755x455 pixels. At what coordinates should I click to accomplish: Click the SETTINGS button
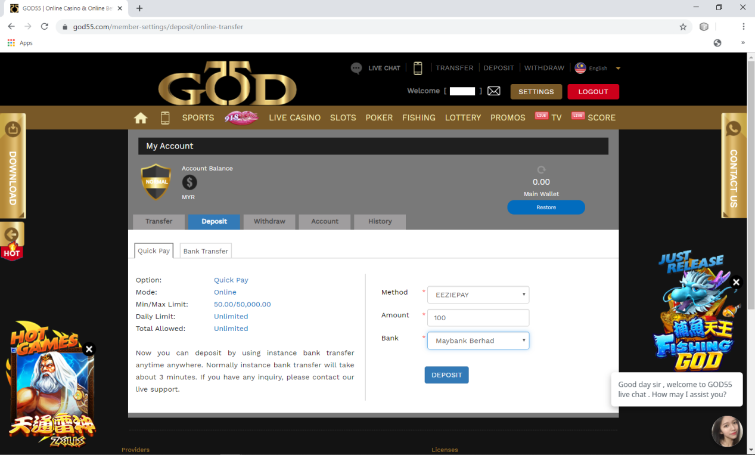[536, 92]
